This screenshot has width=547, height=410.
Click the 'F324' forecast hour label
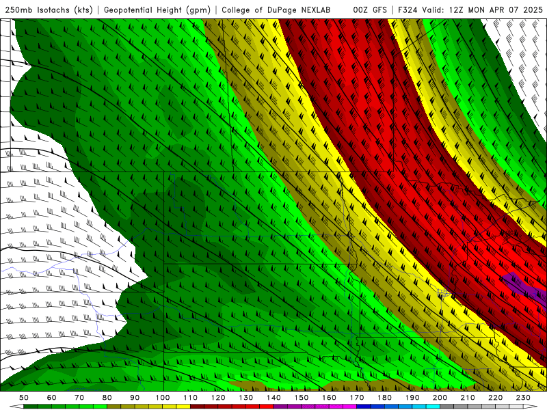tap(408, 10)
